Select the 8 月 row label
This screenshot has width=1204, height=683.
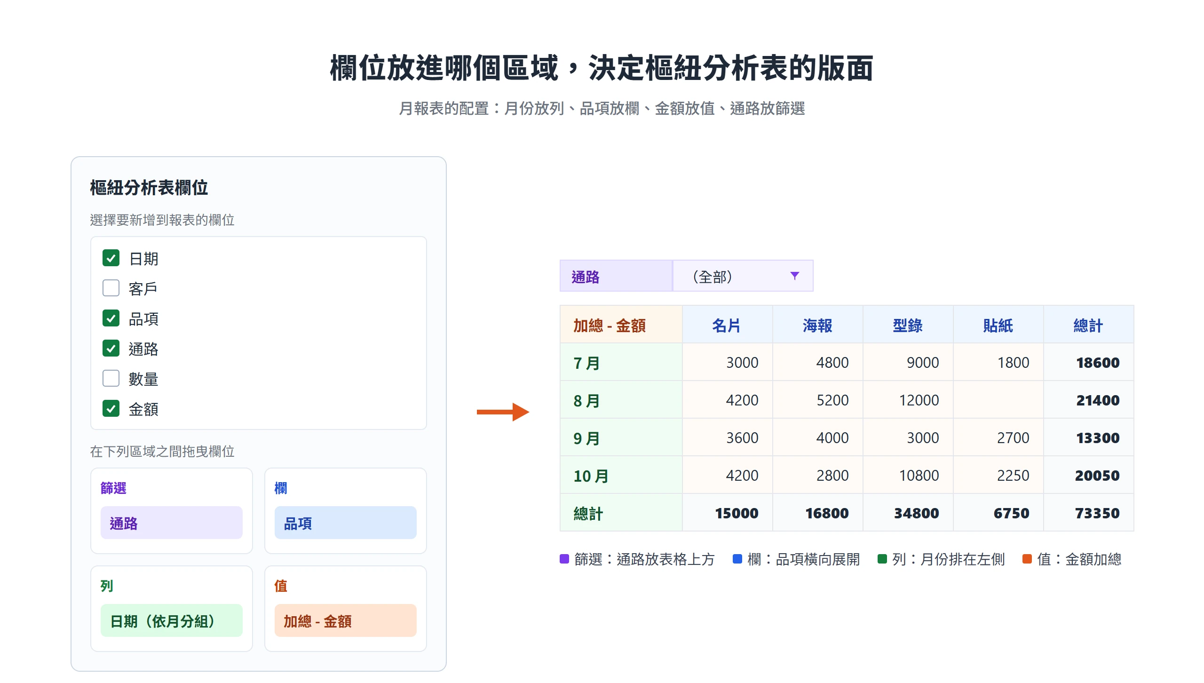pyautogui.click(x=621, y=400)
